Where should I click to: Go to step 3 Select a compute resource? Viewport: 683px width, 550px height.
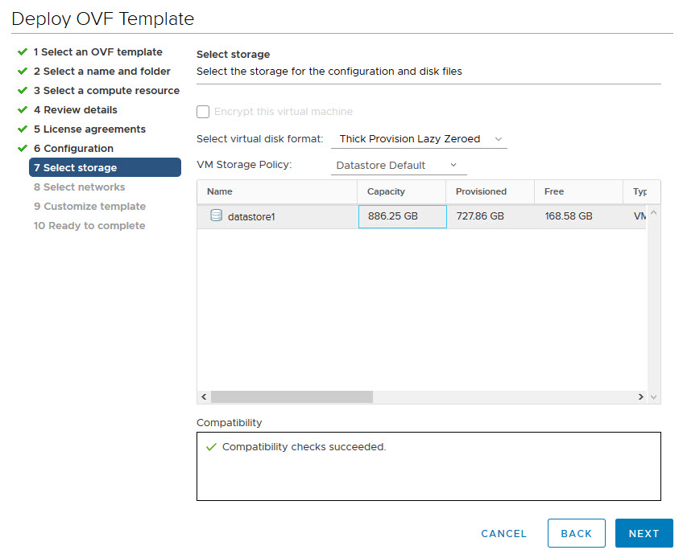coord(106,91)
